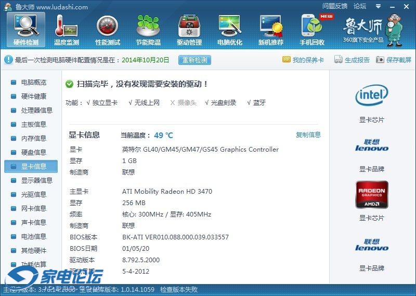Viewport: 416px width, 296px height.
Task: Click driver version 8.792.5.2000
Action: (x=141, y=260)
